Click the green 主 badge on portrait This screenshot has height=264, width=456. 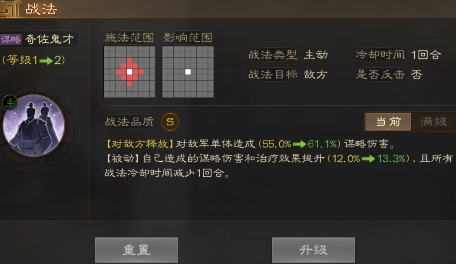(10, 102)
